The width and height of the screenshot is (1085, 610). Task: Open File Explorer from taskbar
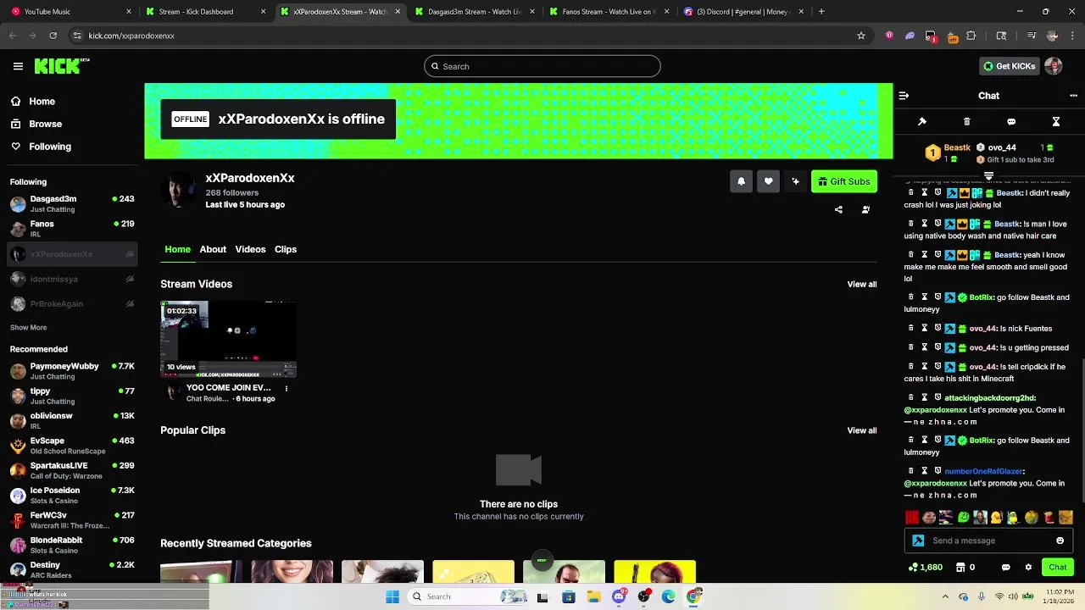pyautogui.click(x=593, y=596)
